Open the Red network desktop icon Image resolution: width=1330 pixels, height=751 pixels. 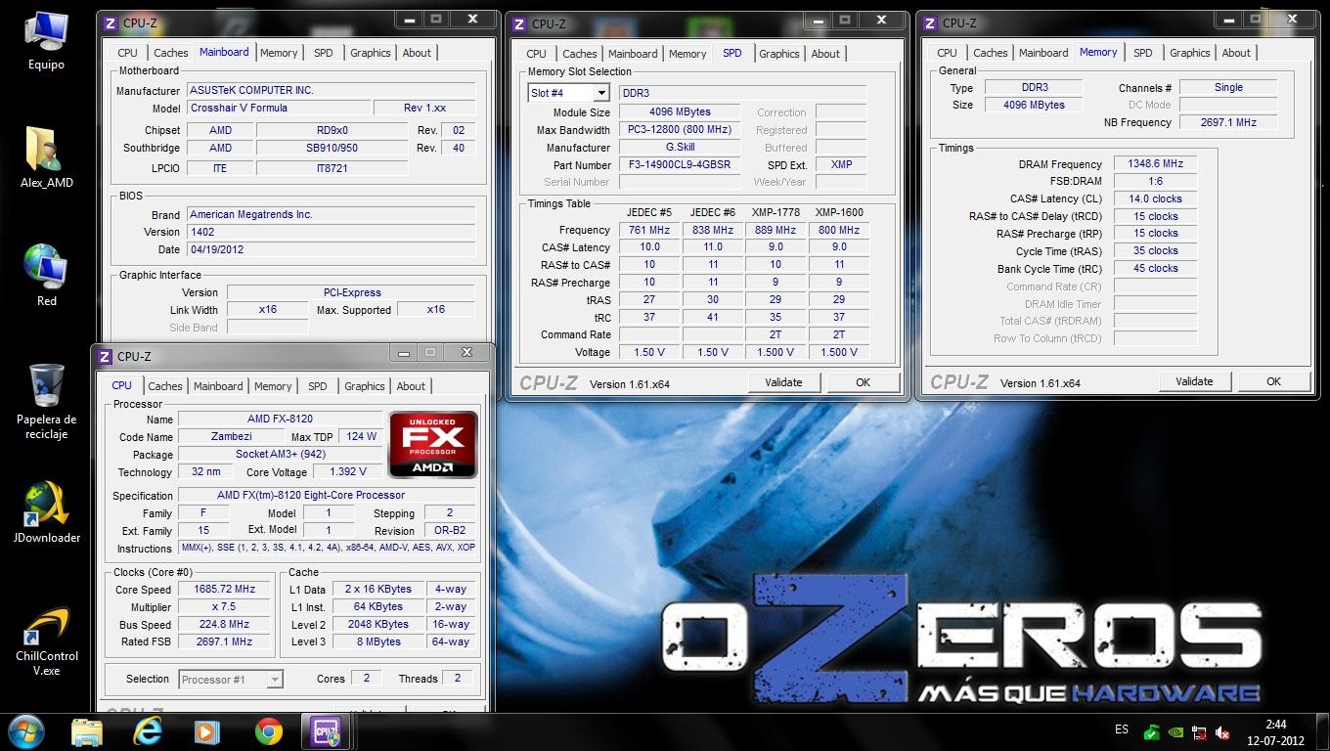pos(46,275)
